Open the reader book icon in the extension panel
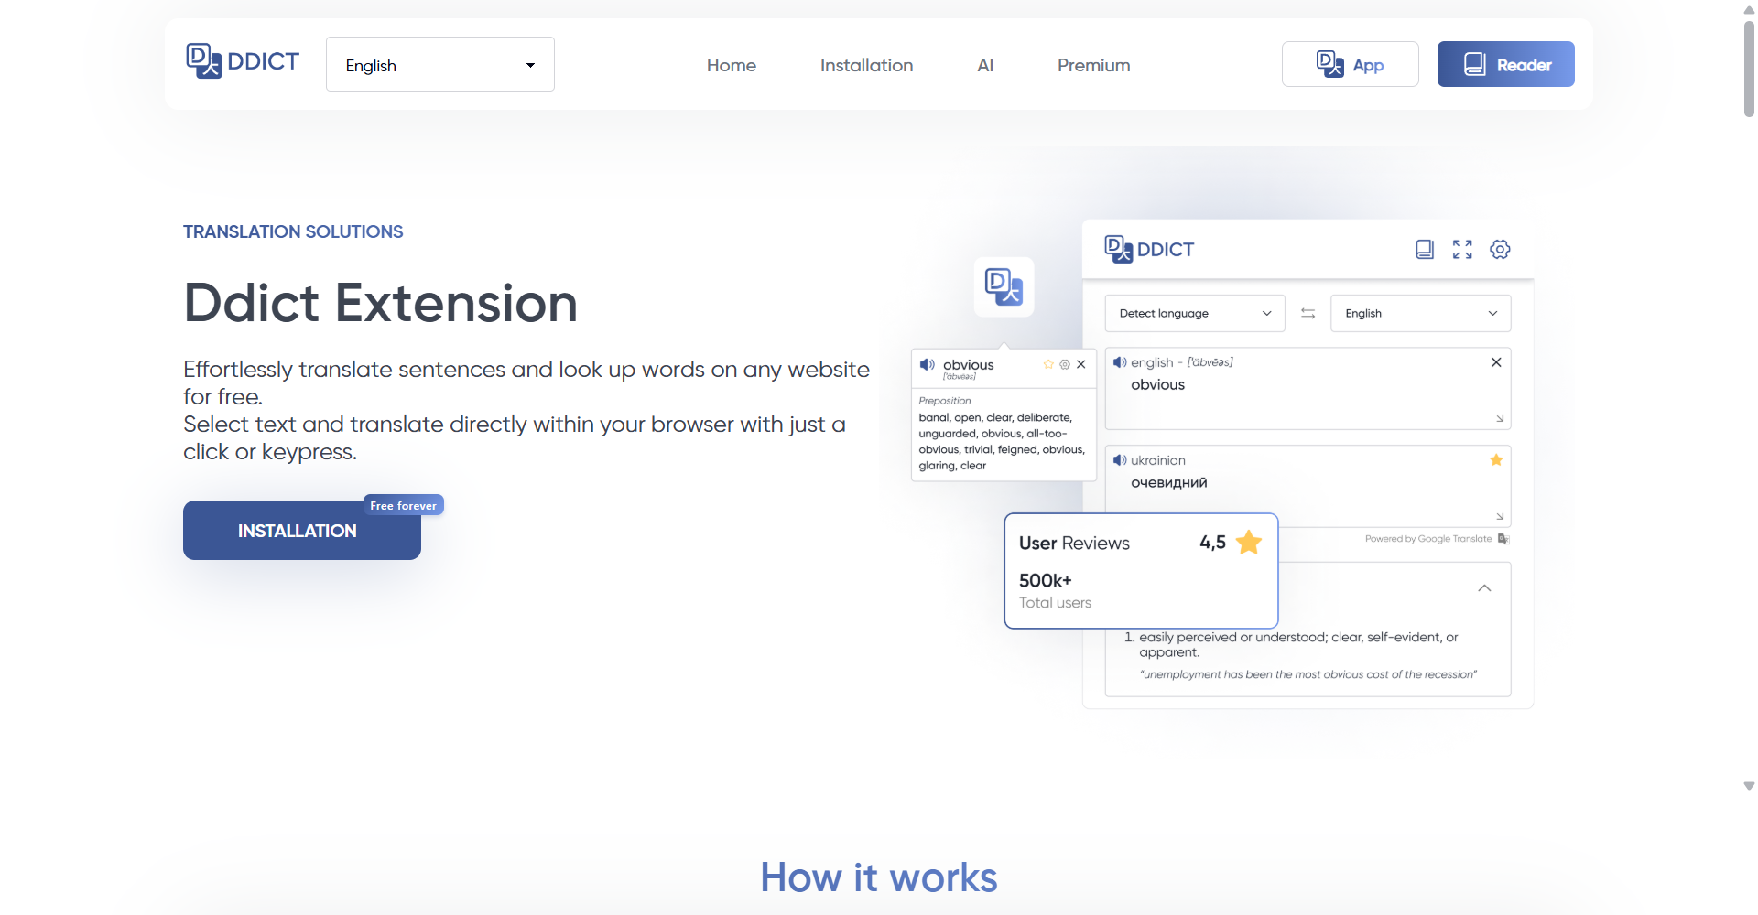1758x915 pixels. (1425, 249)
